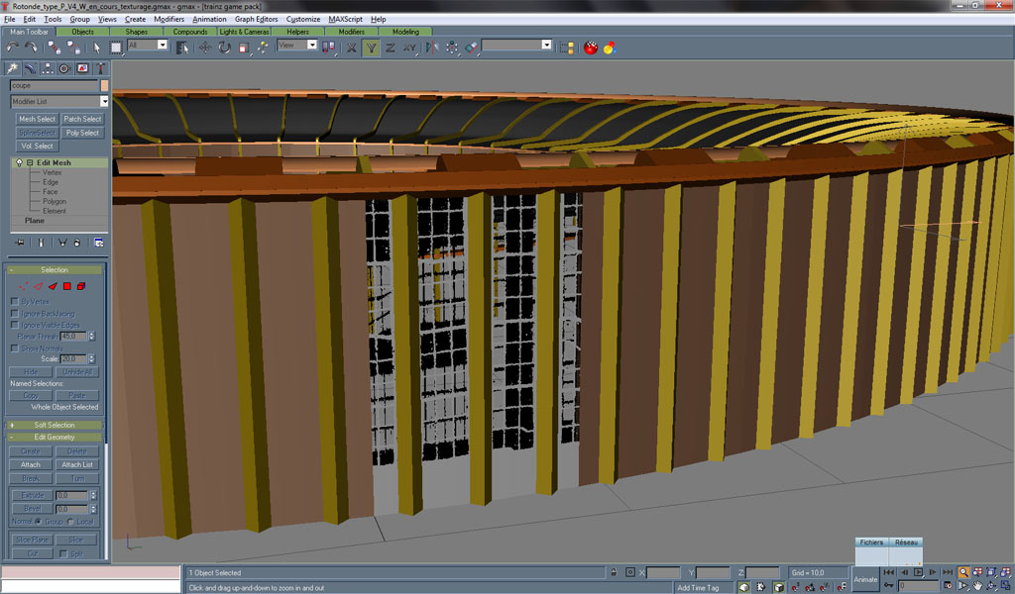Screen dimensions: 1015x594
Task: Open the Modifiers menu
Action: 169,19
